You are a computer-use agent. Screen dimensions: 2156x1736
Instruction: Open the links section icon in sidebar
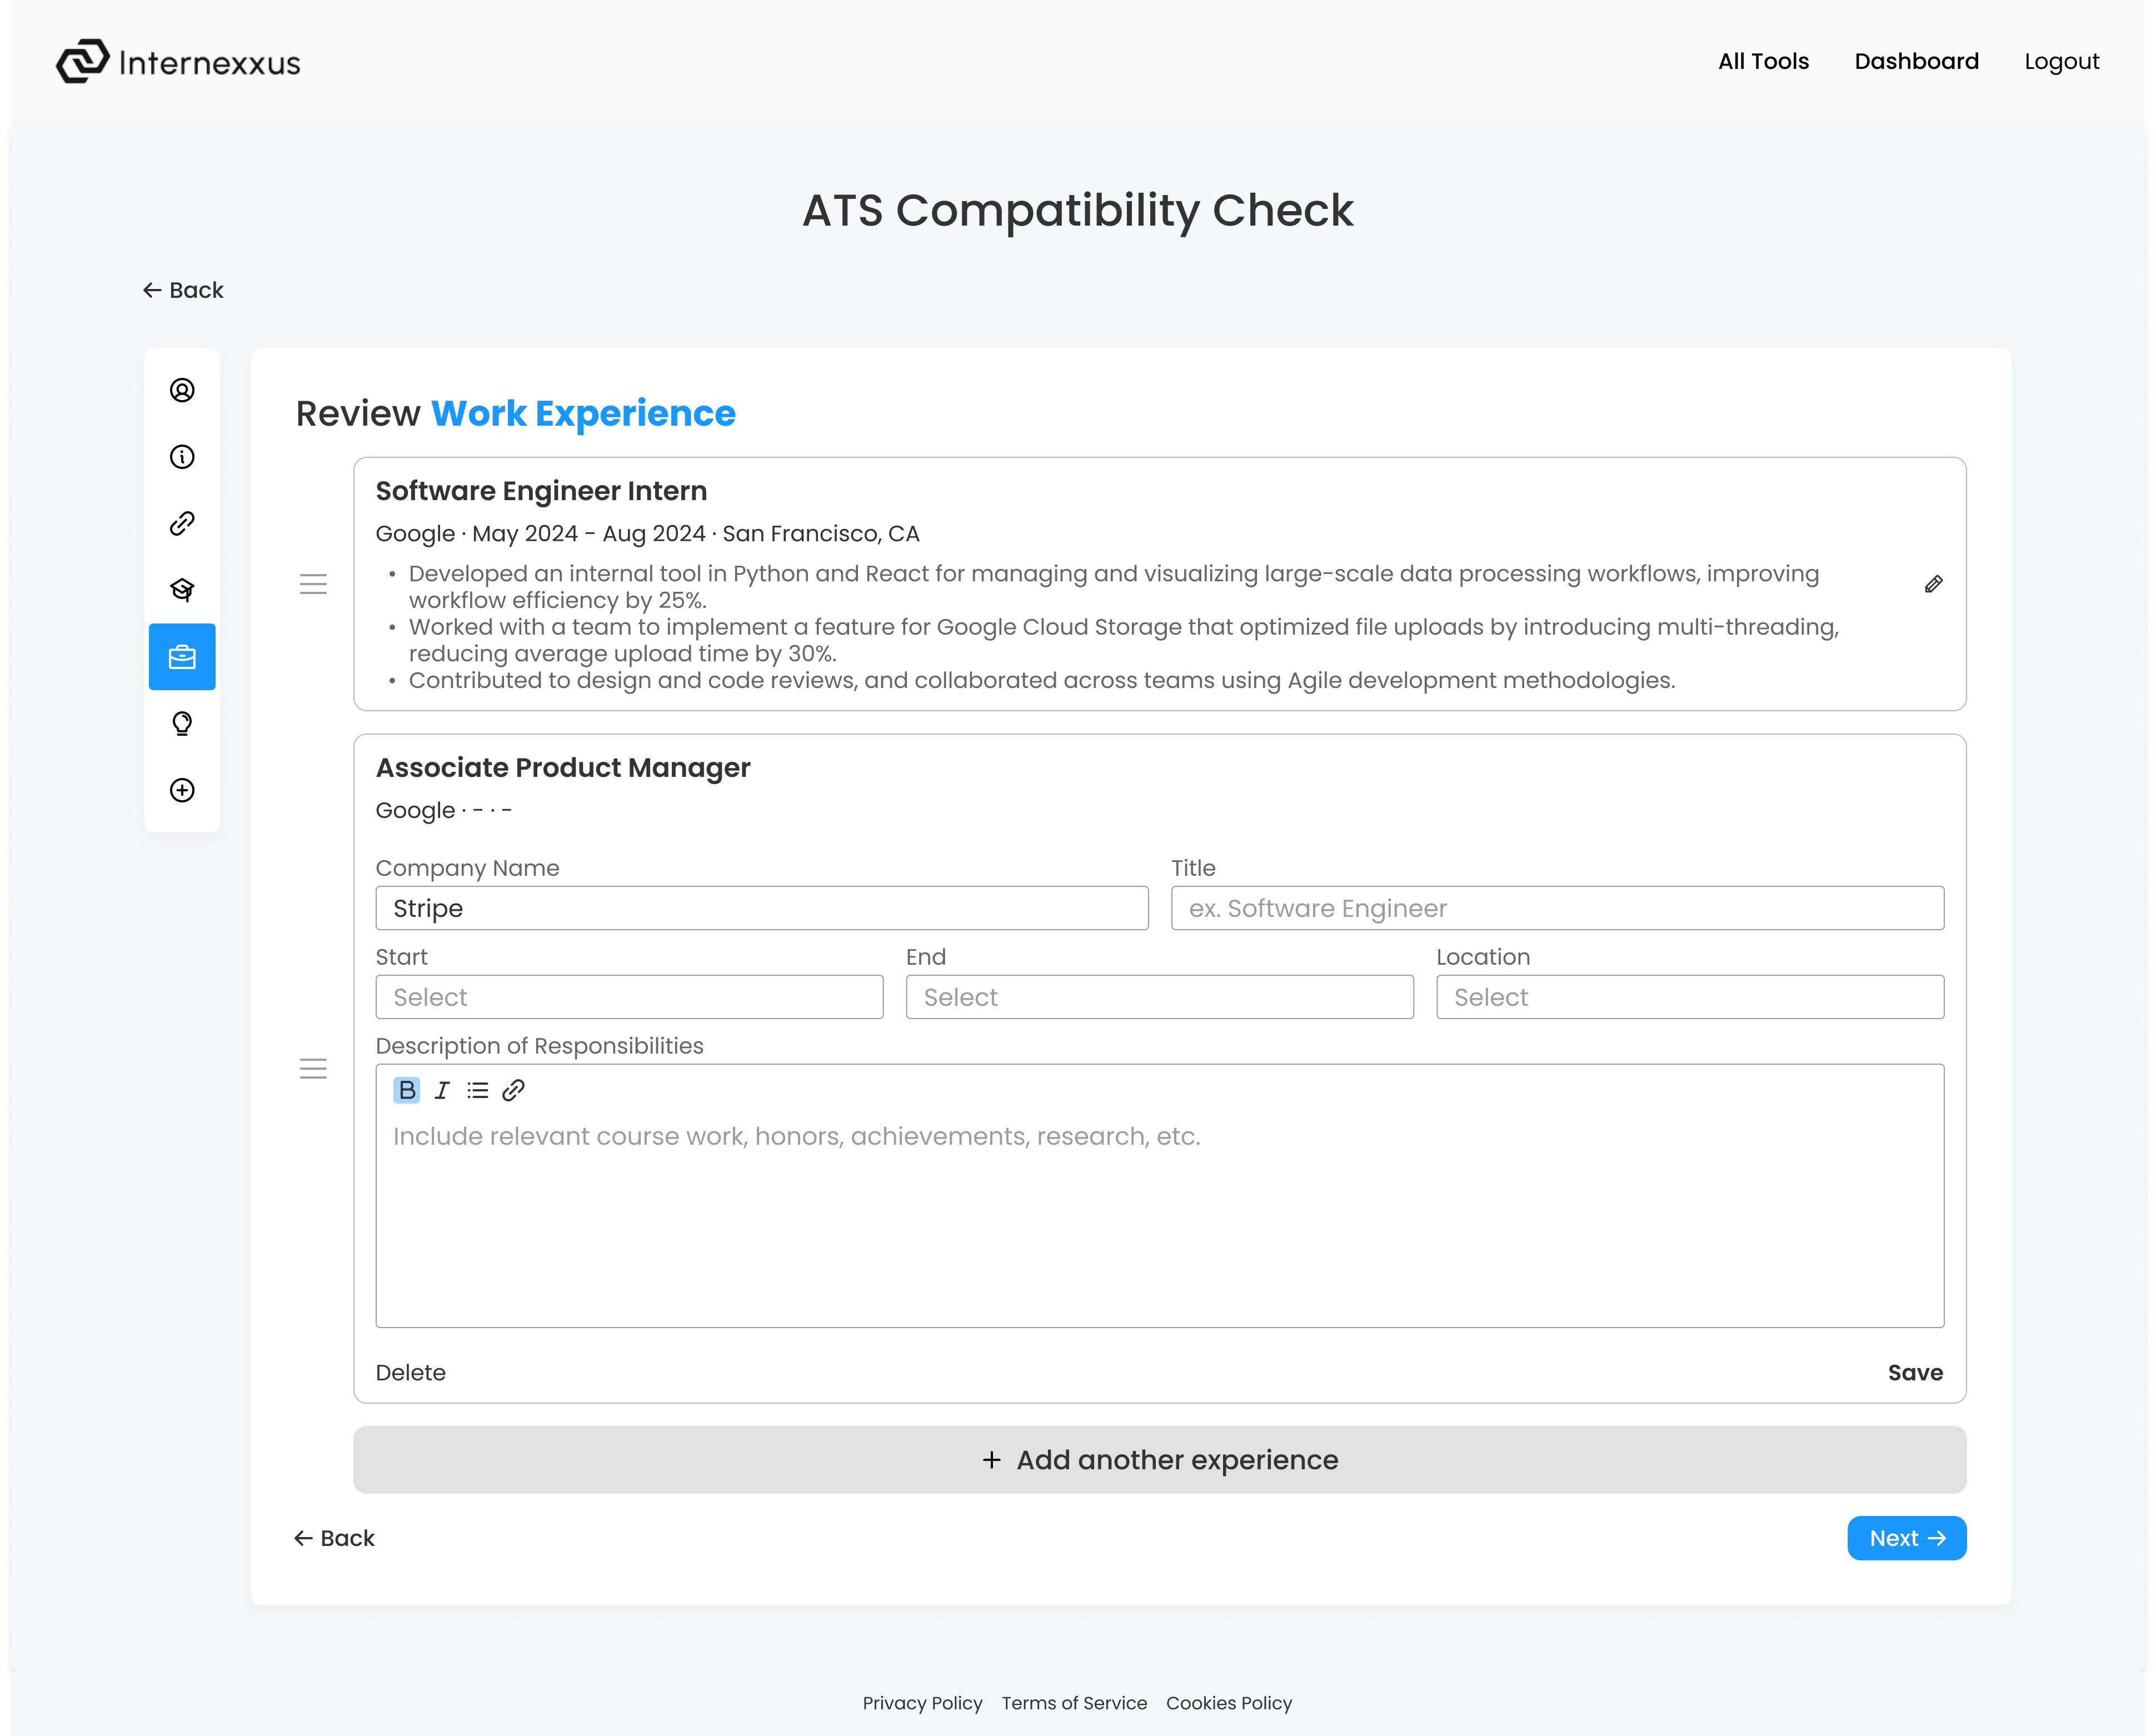coord(182,523)
